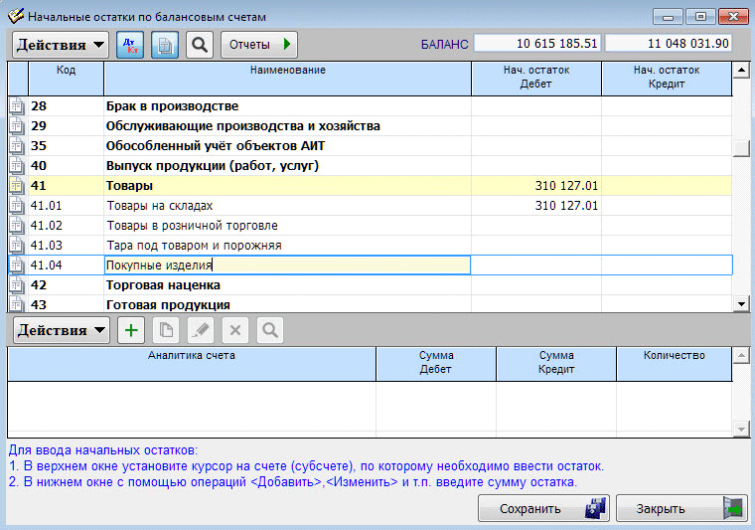Click the document copy icon in the top toolbar
The image size is (755, 530).
(x=165, y=45)
